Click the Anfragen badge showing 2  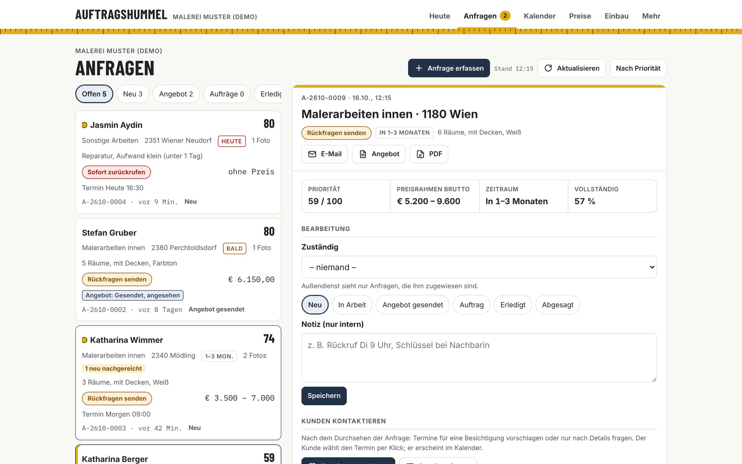(x=505, y=16)
